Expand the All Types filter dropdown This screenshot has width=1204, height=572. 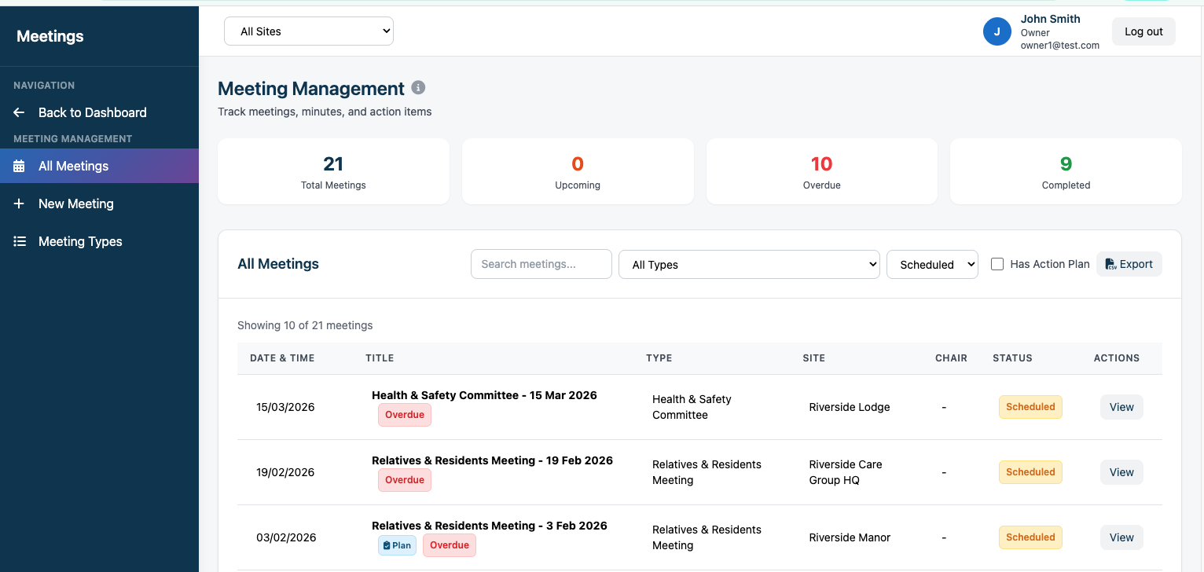pos(749,265)
